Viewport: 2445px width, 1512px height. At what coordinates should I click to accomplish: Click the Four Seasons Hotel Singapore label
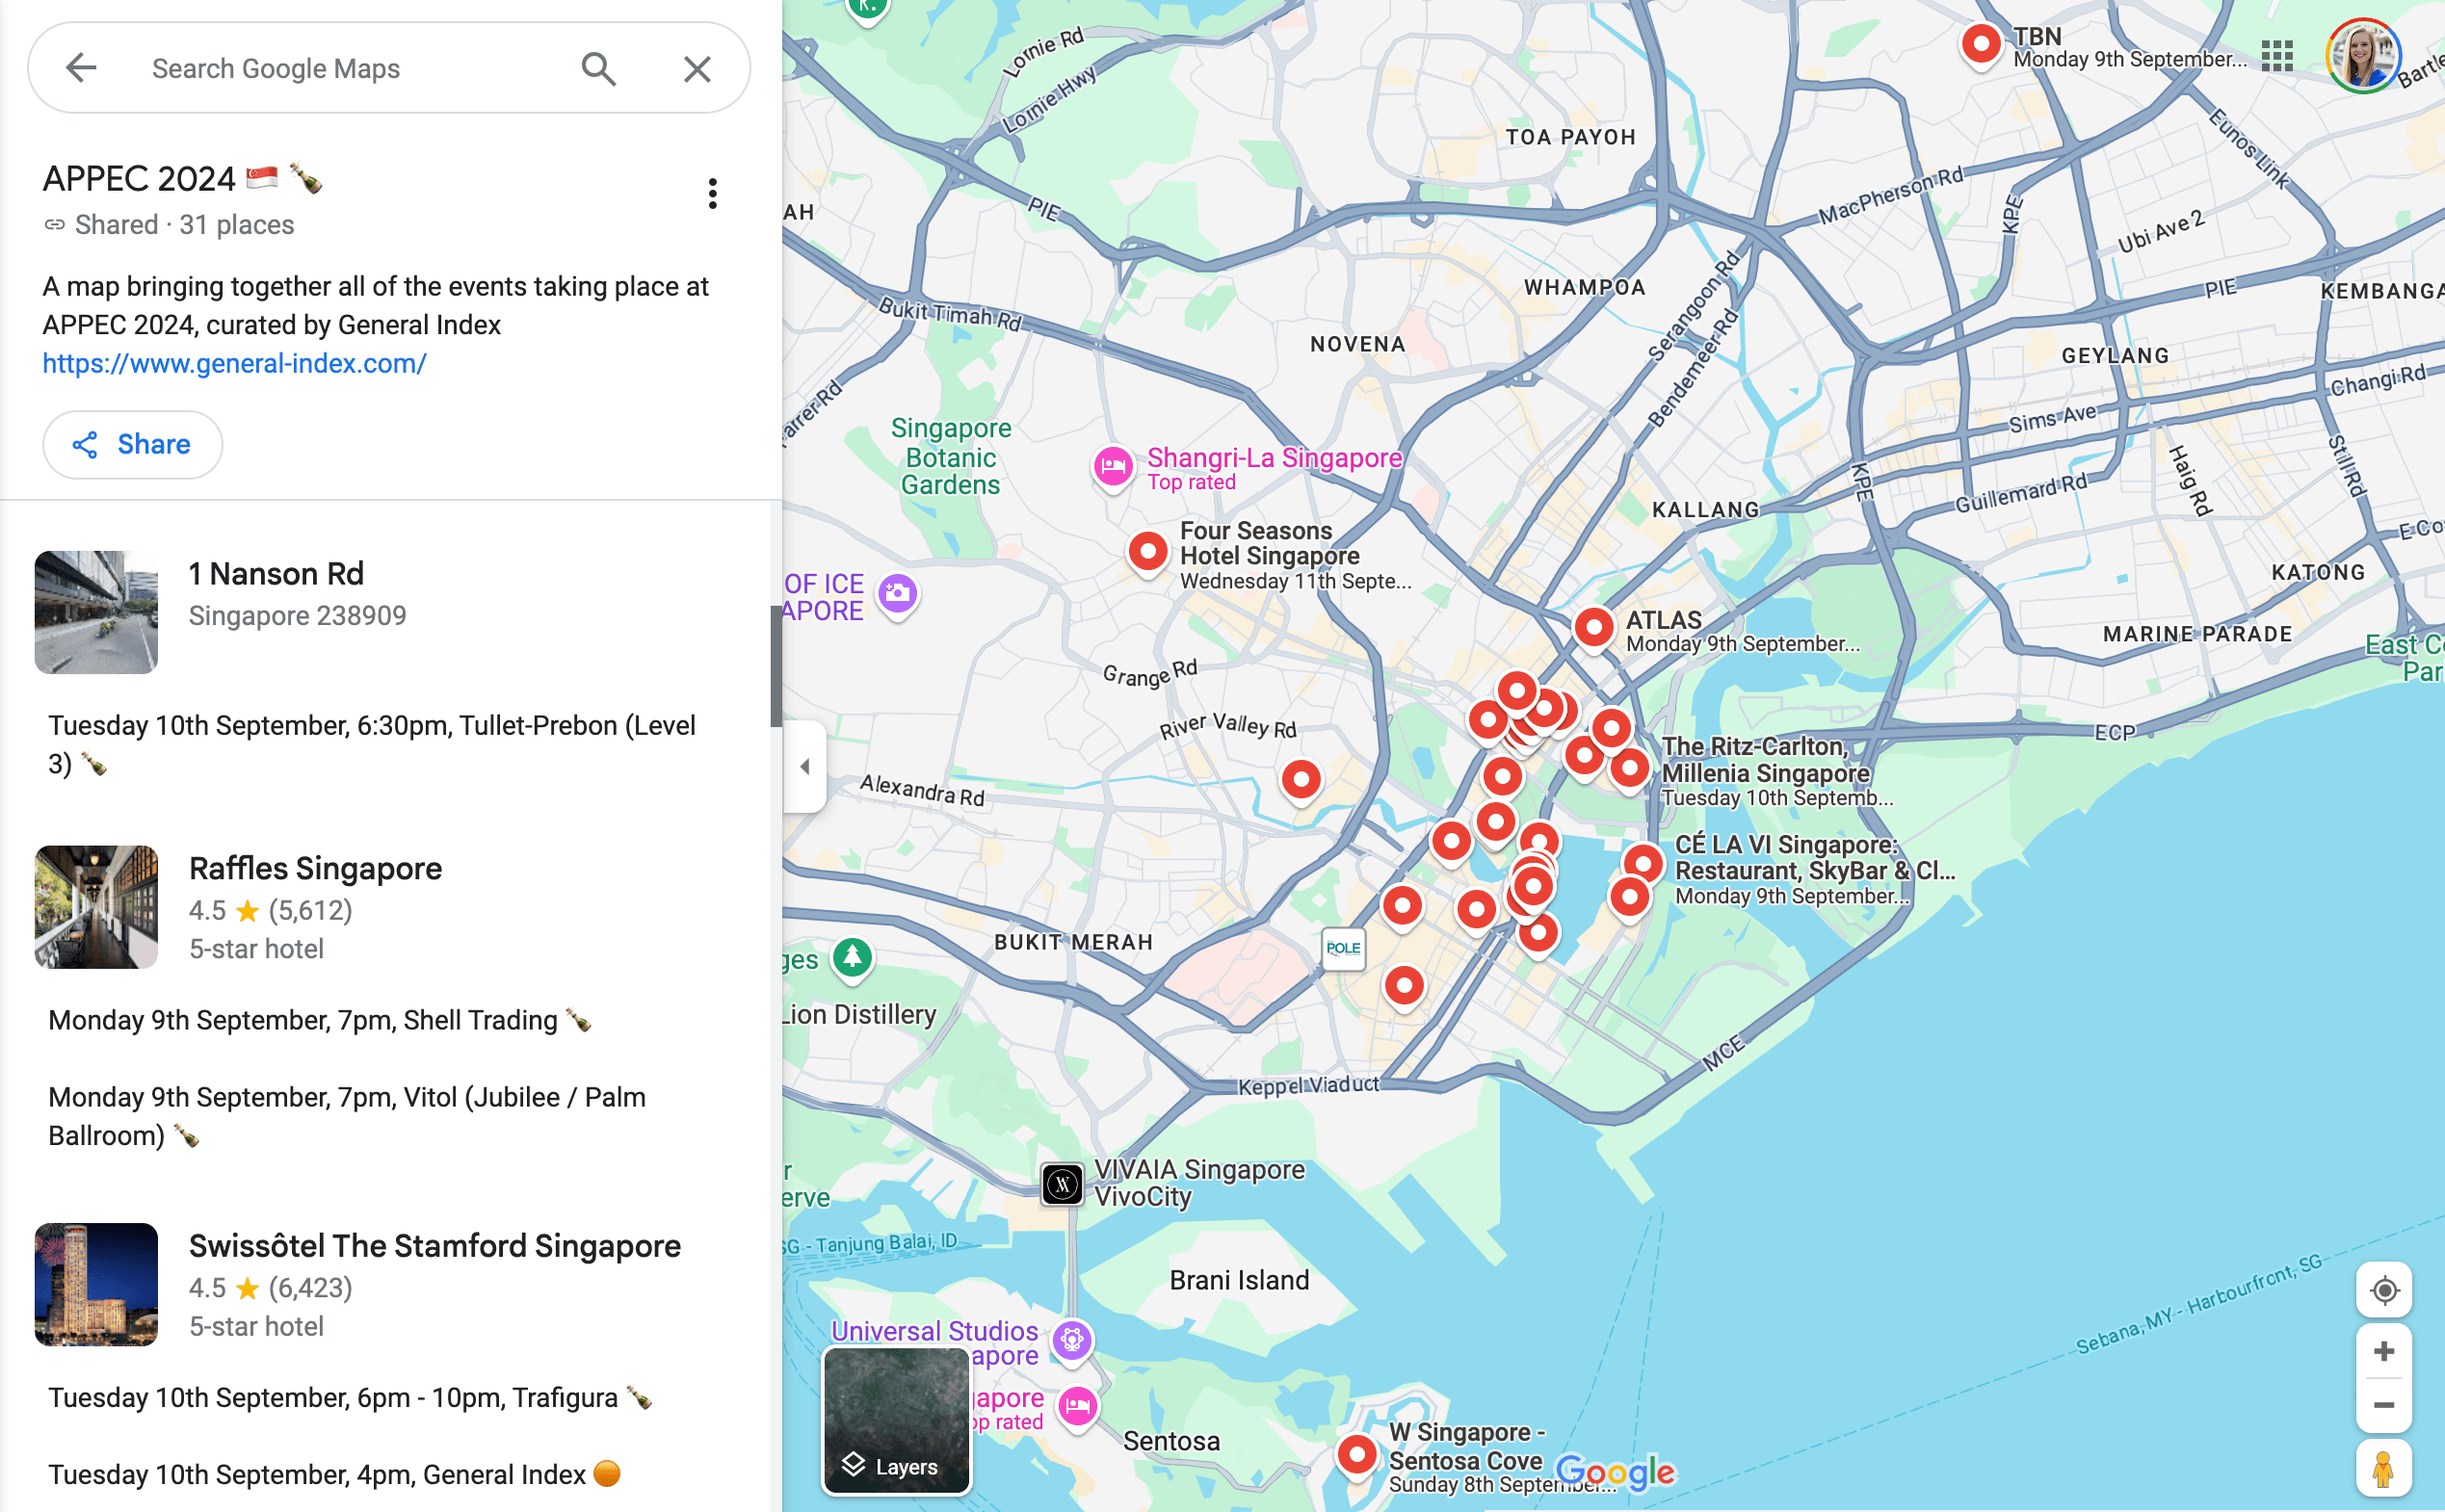pos(1269,543)
